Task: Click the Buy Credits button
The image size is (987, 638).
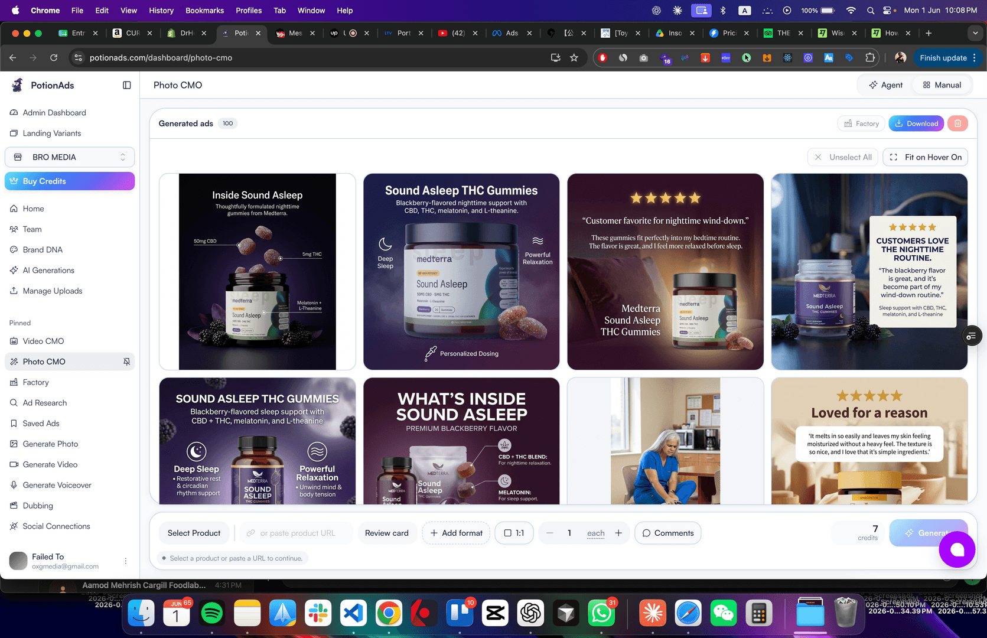Action: (70, 181)
